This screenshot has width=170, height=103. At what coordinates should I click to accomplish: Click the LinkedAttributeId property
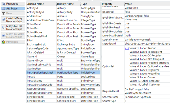[x=112, y=36]
